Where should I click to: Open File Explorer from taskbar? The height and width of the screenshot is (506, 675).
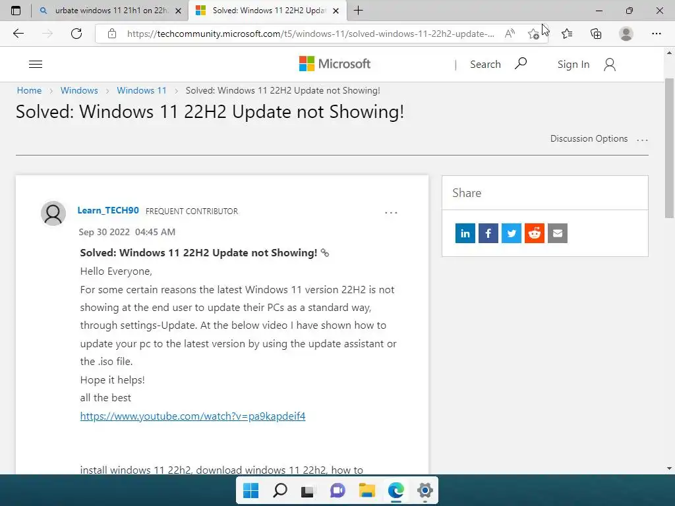(x=367, y=490)
